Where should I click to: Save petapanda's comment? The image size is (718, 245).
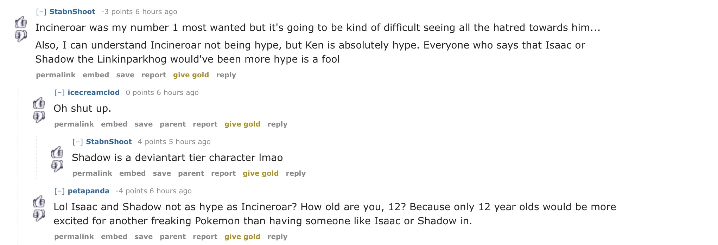[144, 237]
